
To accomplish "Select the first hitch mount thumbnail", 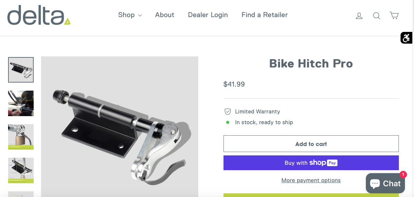I will coord(21,70).
